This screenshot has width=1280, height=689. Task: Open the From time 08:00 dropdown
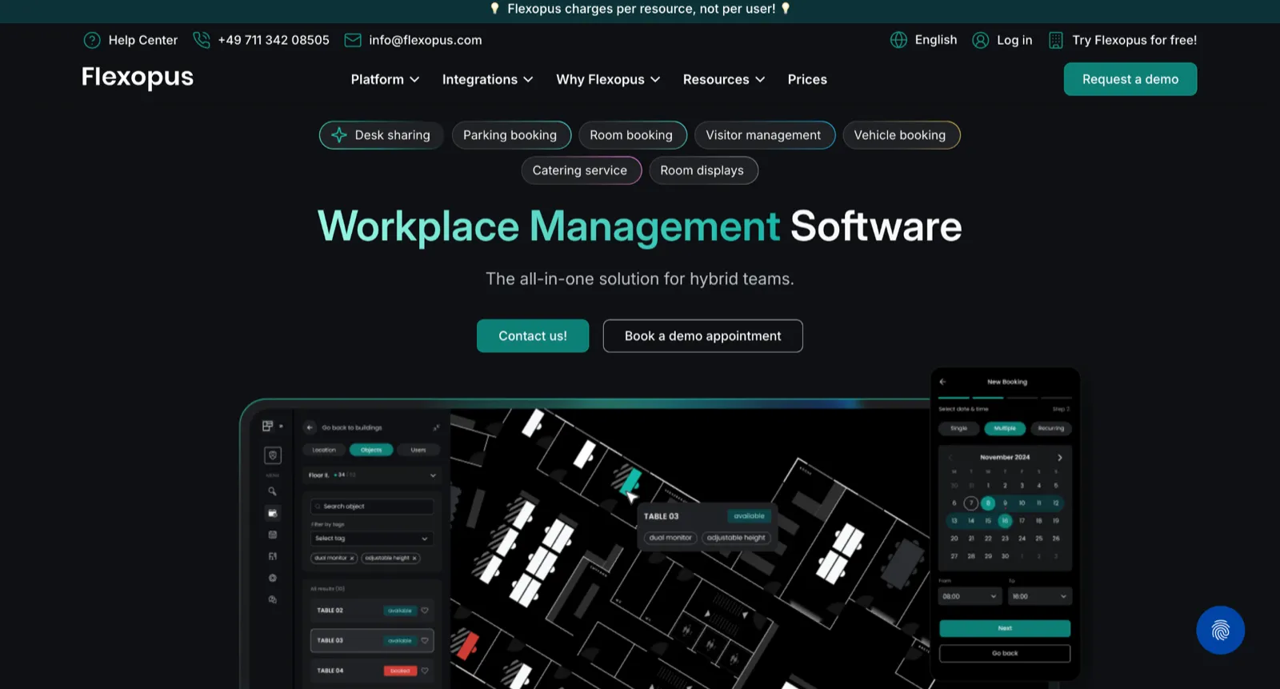(x=970, y=596)
